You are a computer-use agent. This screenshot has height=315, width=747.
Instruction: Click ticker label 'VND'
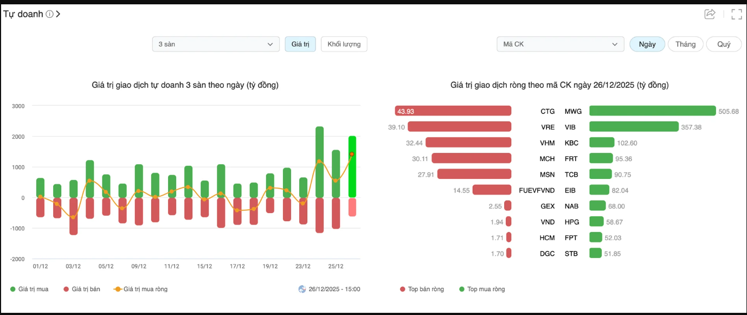click(548, 222)
